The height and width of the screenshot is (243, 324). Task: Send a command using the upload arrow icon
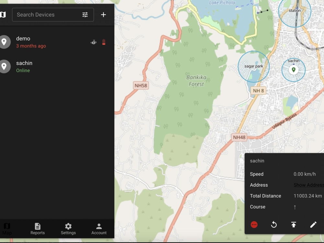click(x=293, y=224)
